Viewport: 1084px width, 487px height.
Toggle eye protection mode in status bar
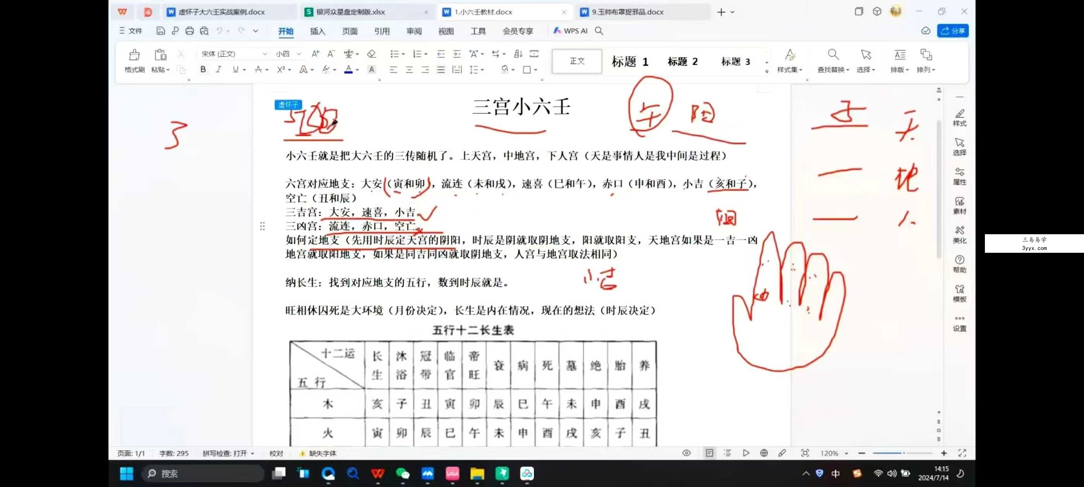[x=686, y=453]
